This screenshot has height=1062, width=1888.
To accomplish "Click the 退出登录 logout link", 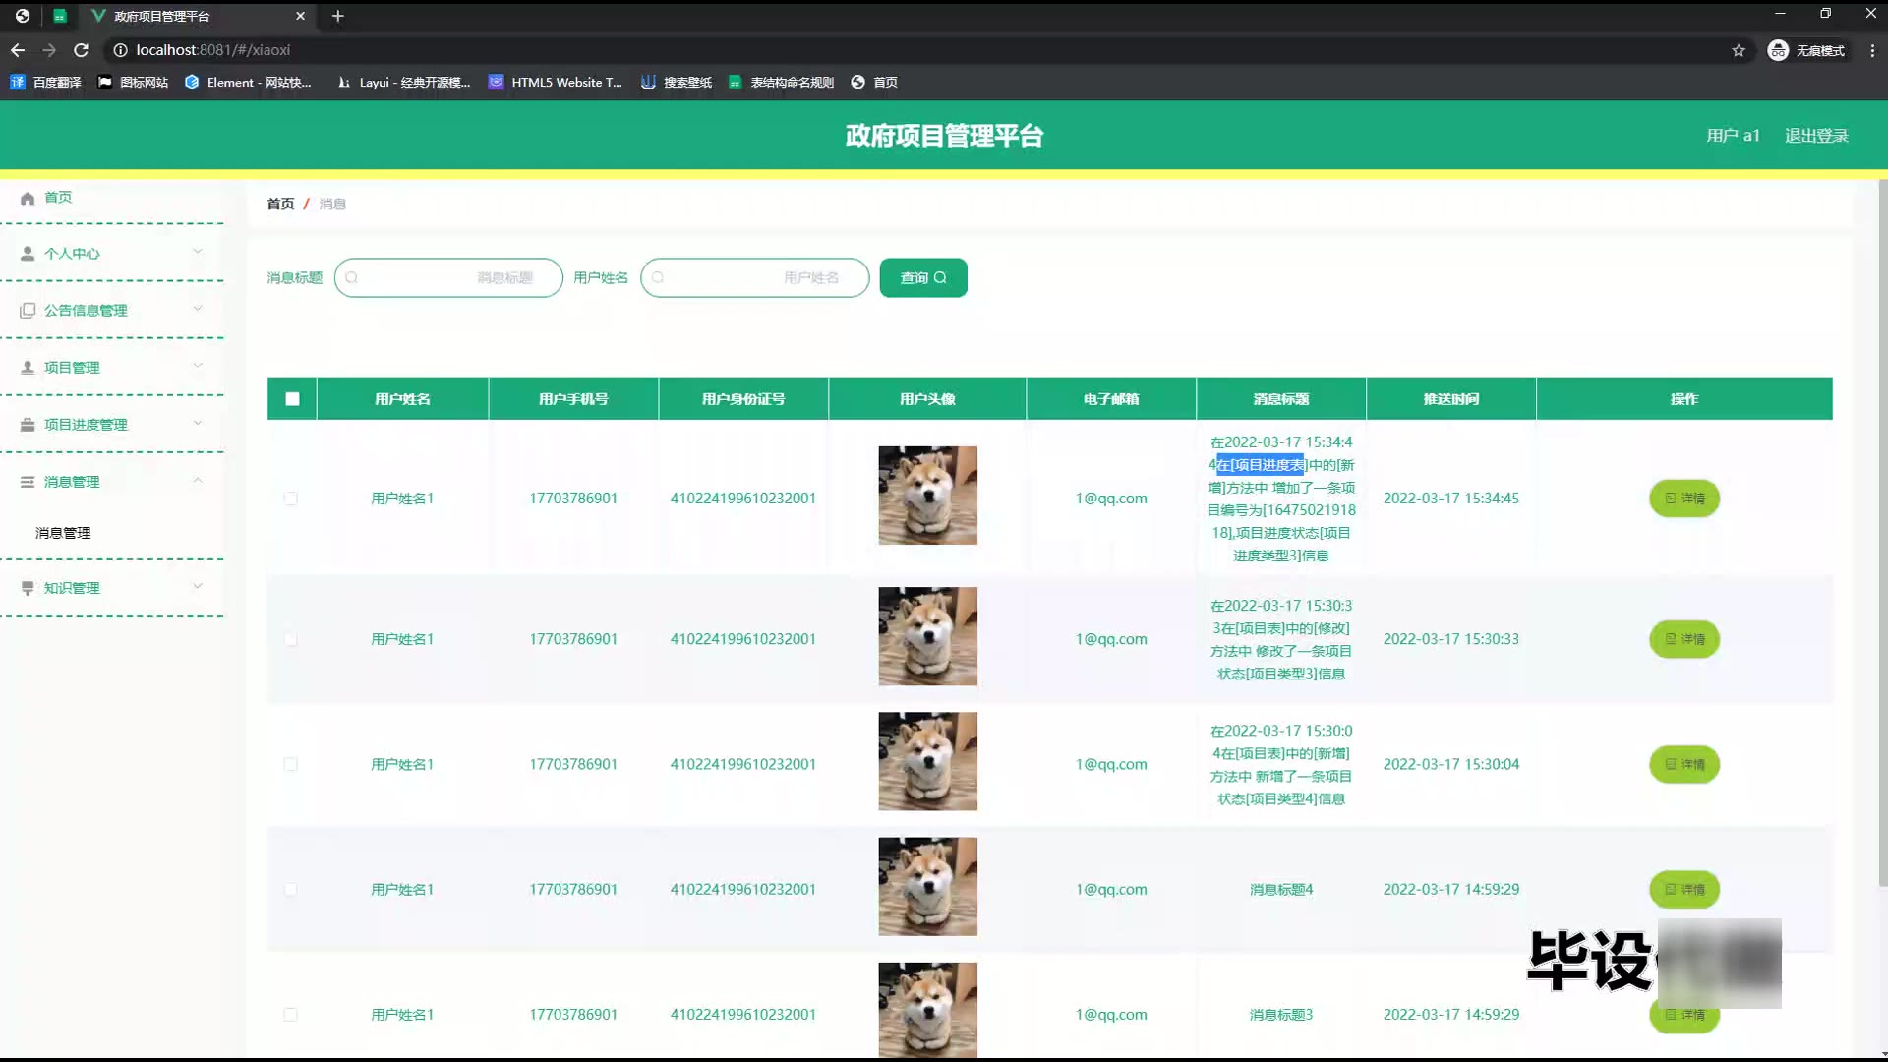I will [x=1816, y=136].
